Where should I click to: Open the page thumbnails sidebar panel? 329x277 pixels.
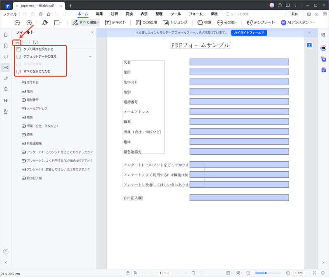point(6,35)
